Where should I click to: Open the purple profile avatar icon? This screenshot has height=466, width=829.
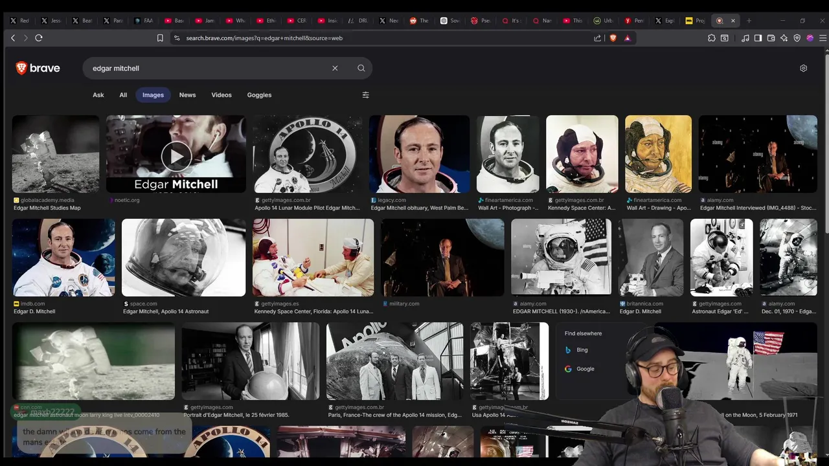[x=810, y=38]
